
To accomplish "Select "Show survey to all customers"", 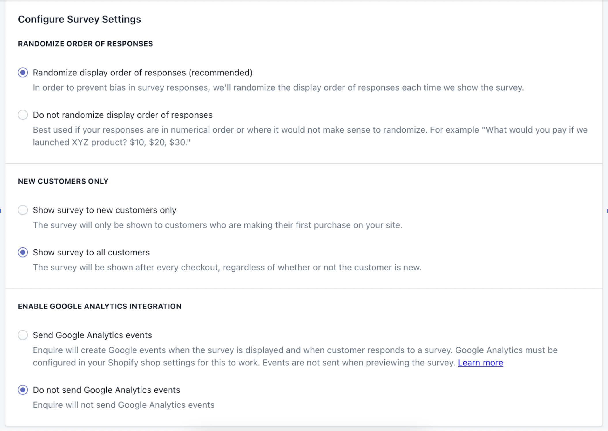I will coord(23,253).
